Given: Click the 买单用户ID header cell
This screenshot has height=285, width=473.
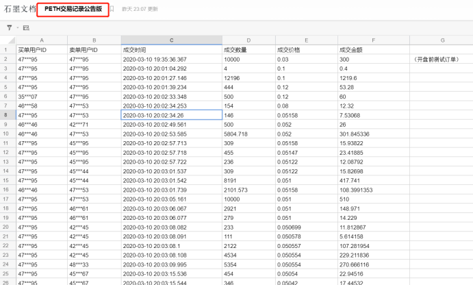Looking at the screenshot, I should pos(42,50).
